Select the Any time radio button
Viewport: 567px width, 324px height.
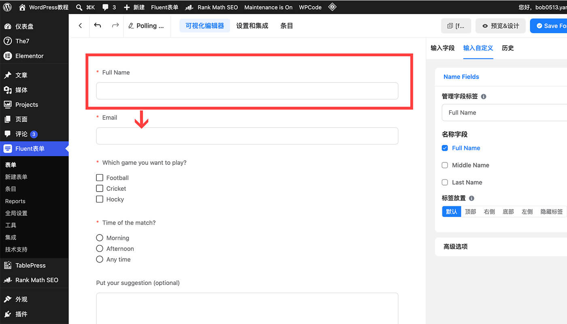point(100,259)
